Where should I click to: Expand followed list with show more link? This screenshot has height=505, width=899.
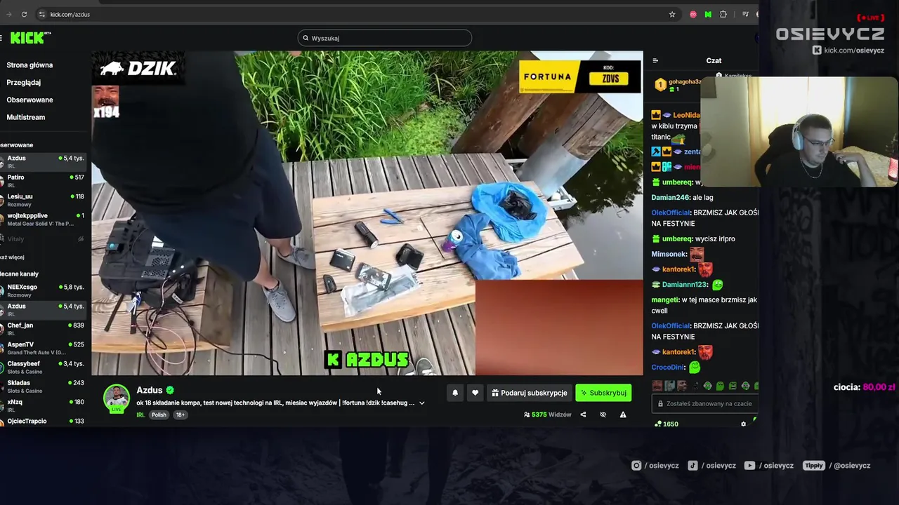(12, 257)
